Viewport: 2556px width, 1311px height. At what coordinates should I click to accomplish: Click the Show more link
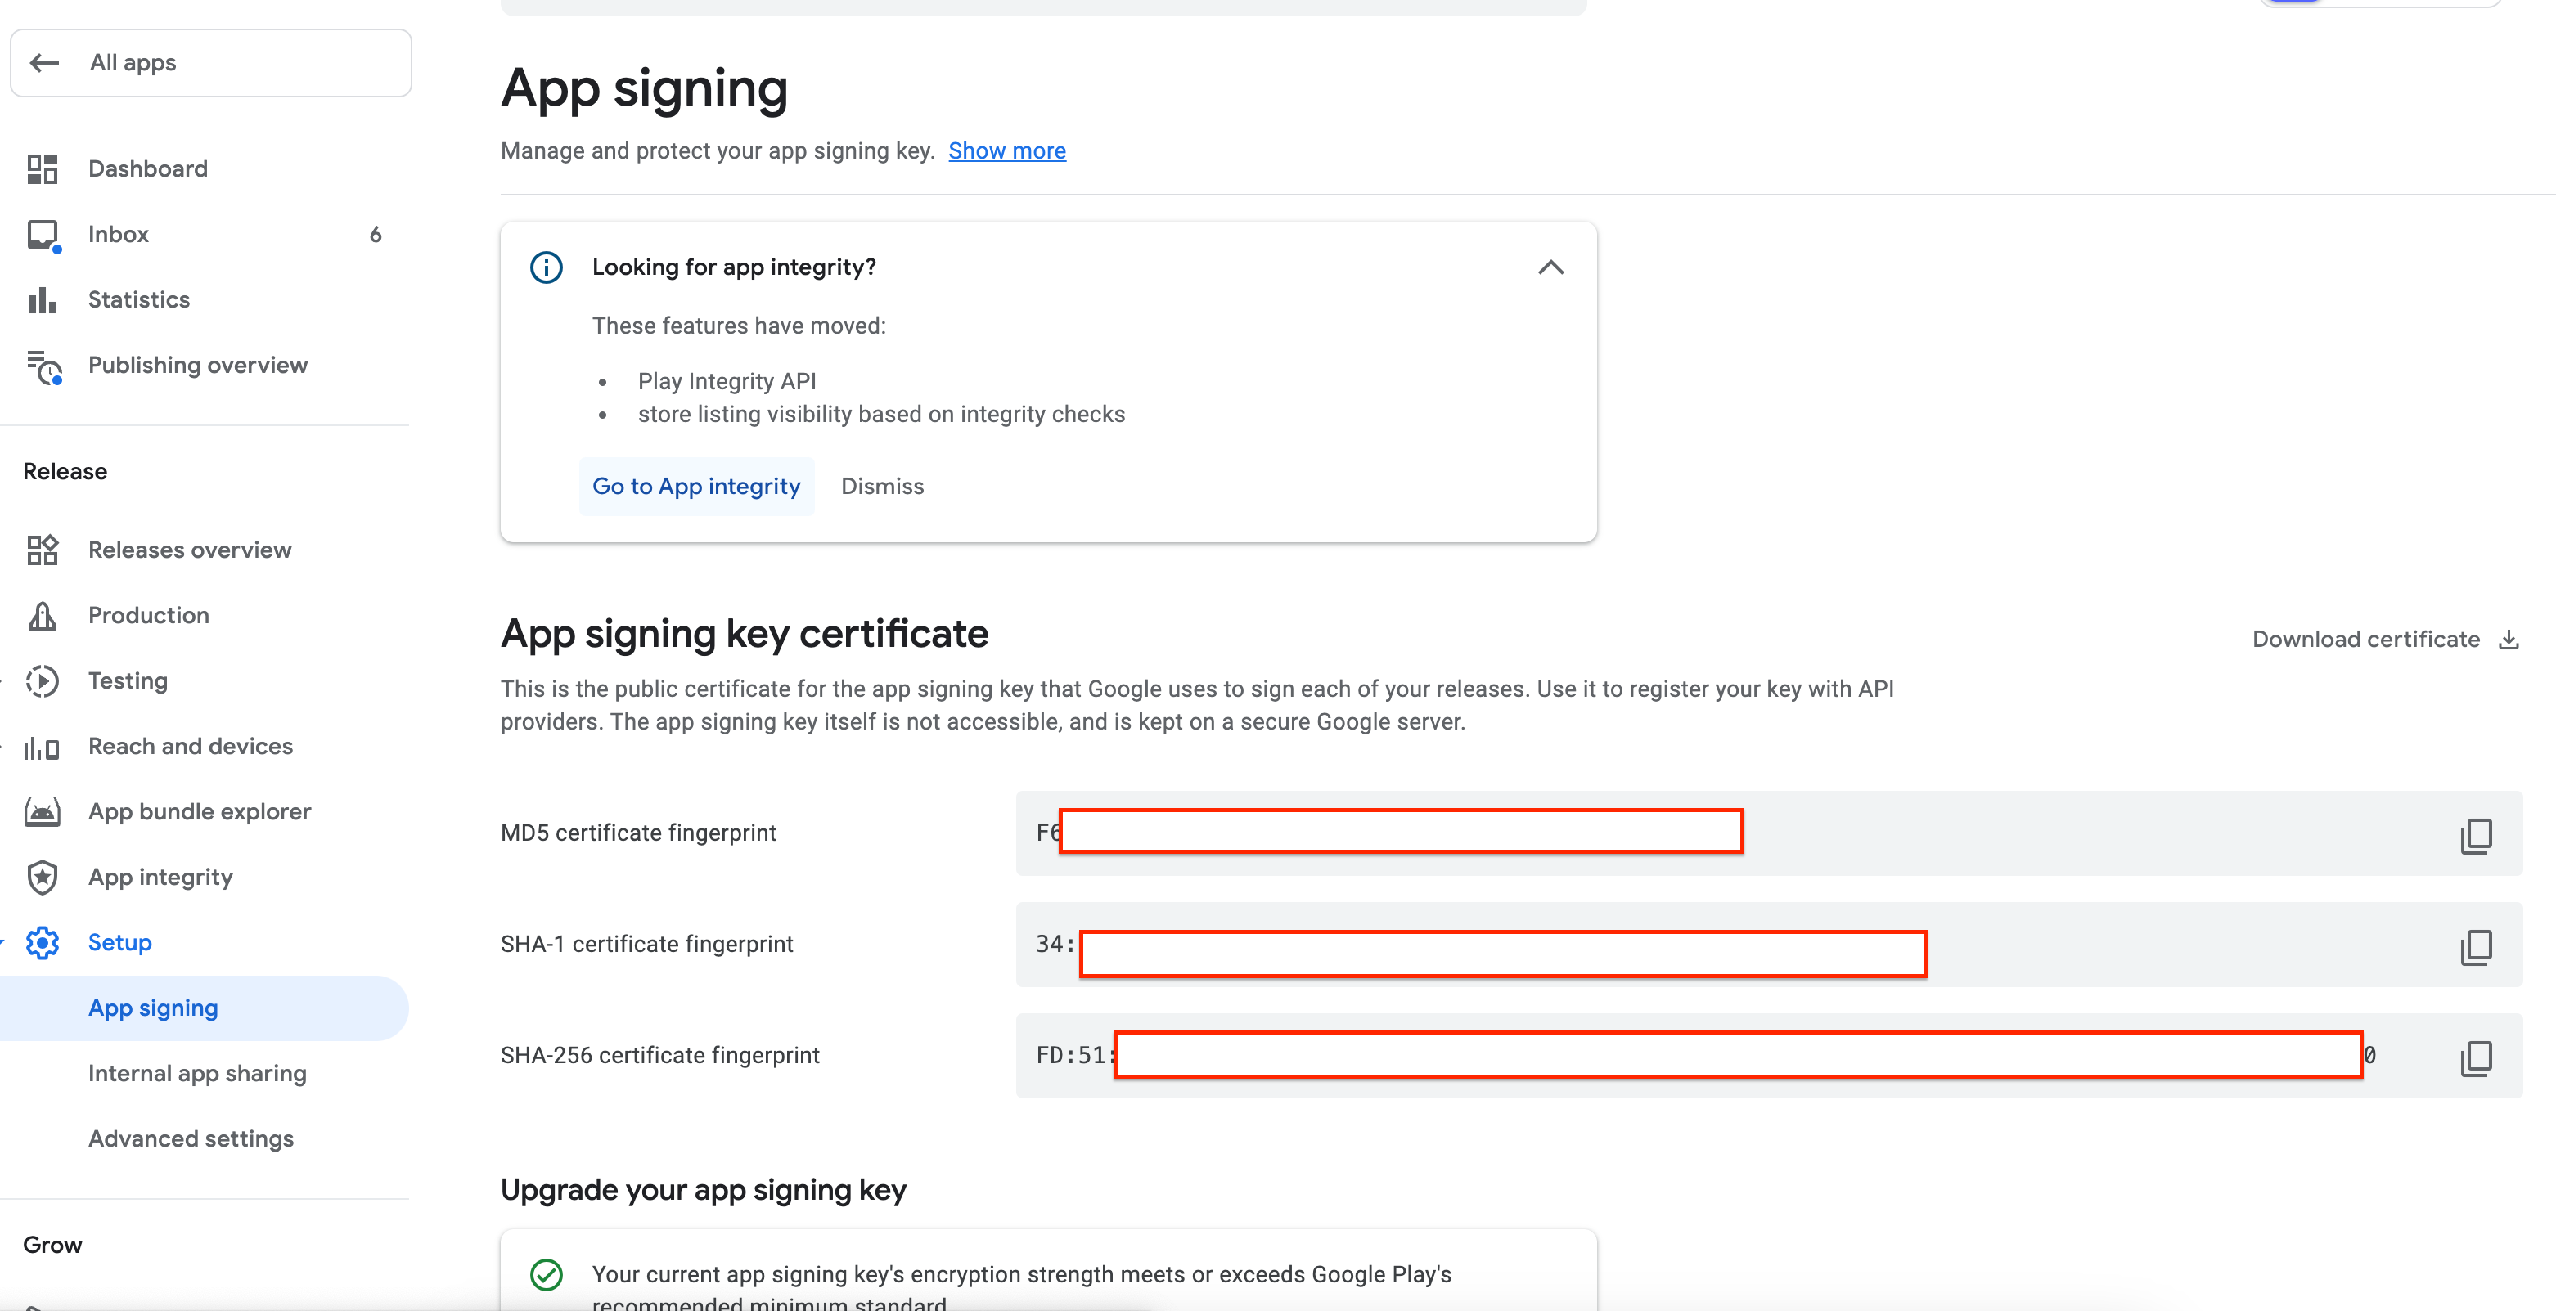pyautogui.click(x=1006, y=150)
